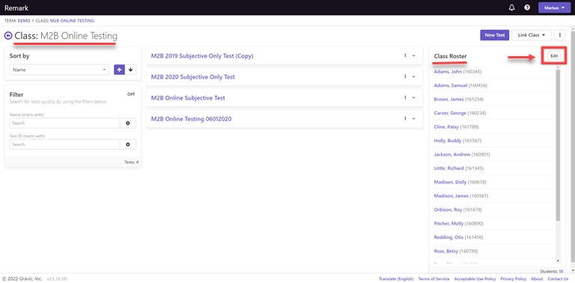Open the Link Class dropdown
This screenshot has width=575, height=283.
(x=532, y=35)
